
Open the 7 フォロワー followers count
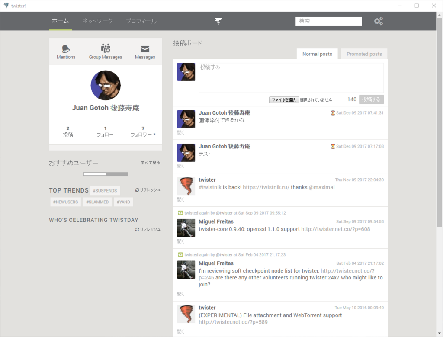pos(143,132)
